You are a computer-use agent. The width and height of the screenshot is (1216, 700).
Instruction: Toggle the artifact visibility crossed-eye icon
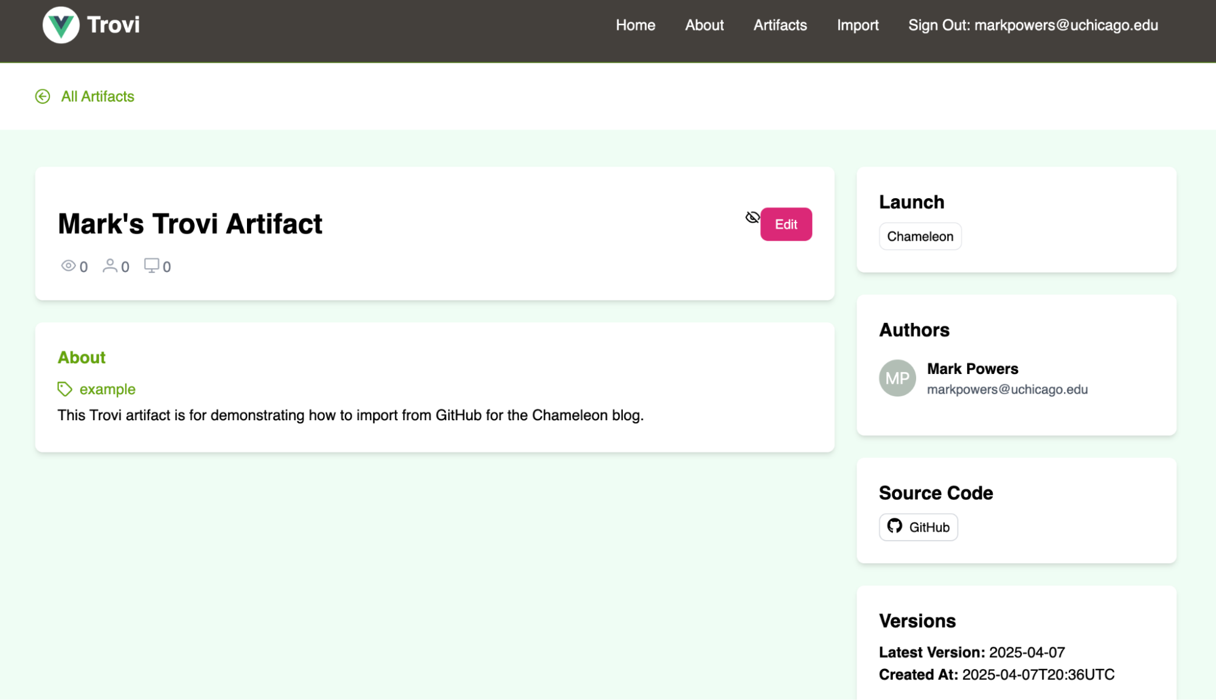point(752,217)
